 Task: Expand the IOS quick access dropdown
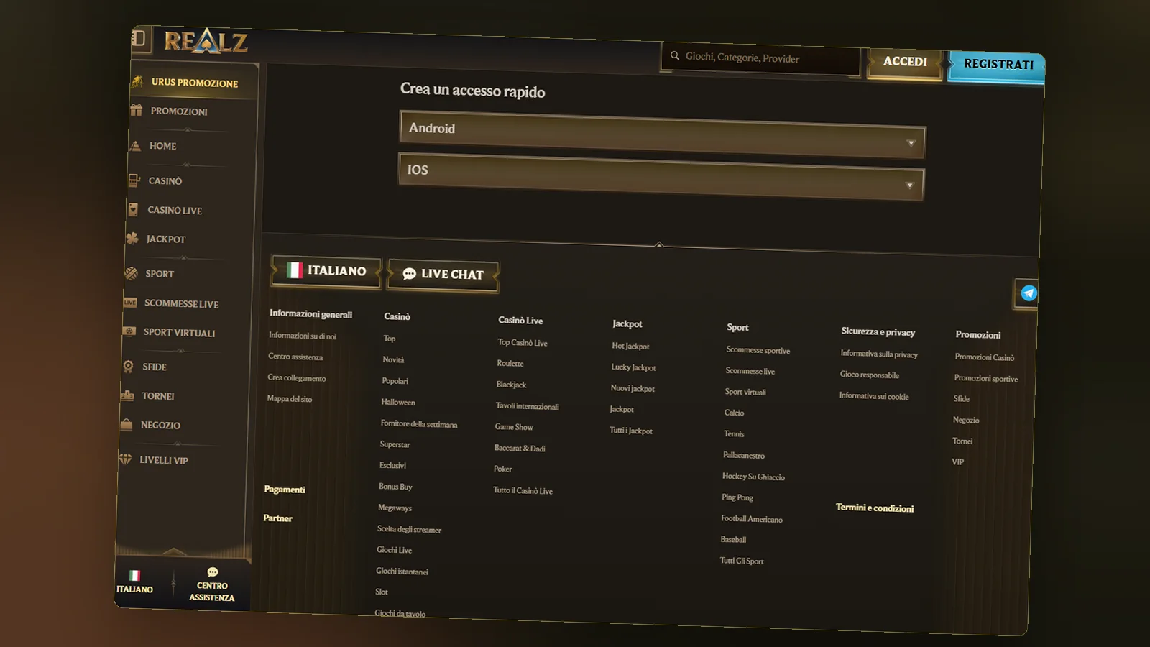point(661,176)
